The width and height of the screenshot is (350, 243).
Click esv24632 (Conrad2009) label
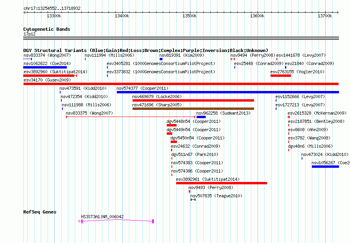(195, 146)
